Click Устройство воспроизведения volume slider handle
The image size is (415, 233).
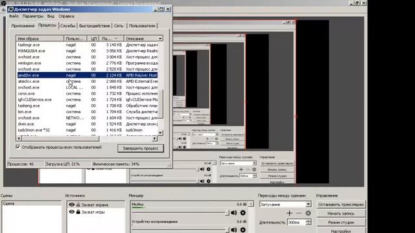pos(227,230)
